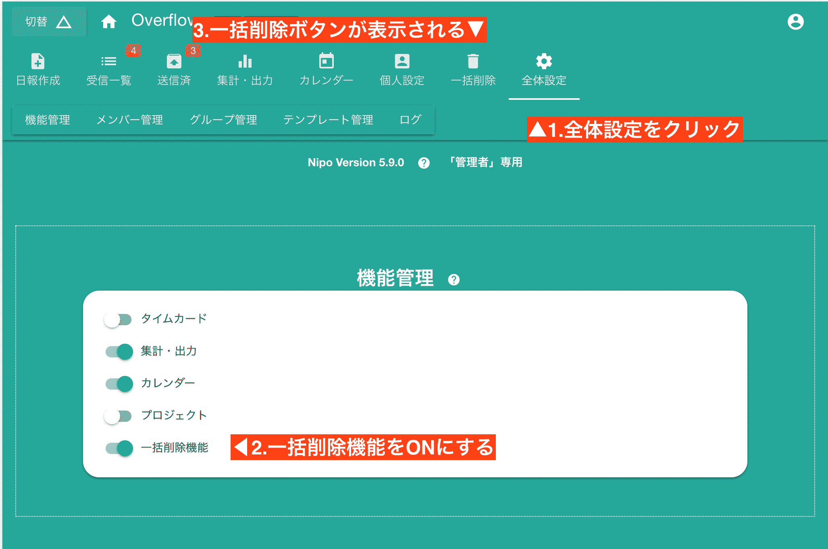The height and width of the screenshot is (549, 828).
Task: Turn off the 一括削除機能 toggle
Action: pos(118,448)
